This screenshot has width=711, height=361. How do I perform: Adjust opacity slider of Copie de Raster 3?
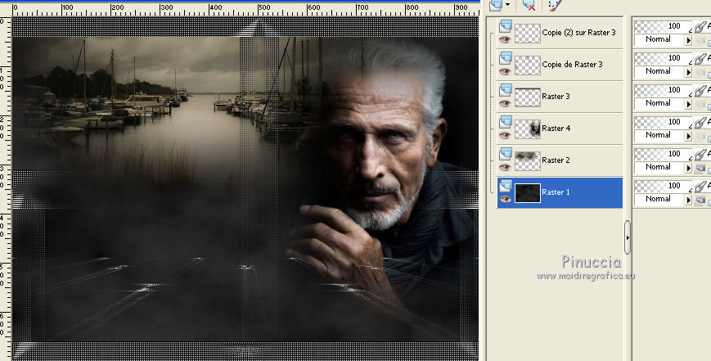663,58
